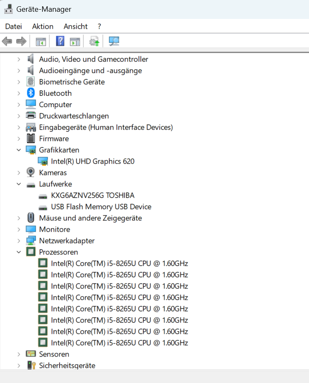Select Mäuse und andere Zeigegeräte label

click(90, 218)
